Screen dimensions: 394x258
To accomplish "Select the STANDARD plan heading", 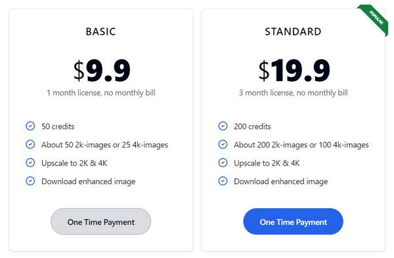I will [293, 32].
